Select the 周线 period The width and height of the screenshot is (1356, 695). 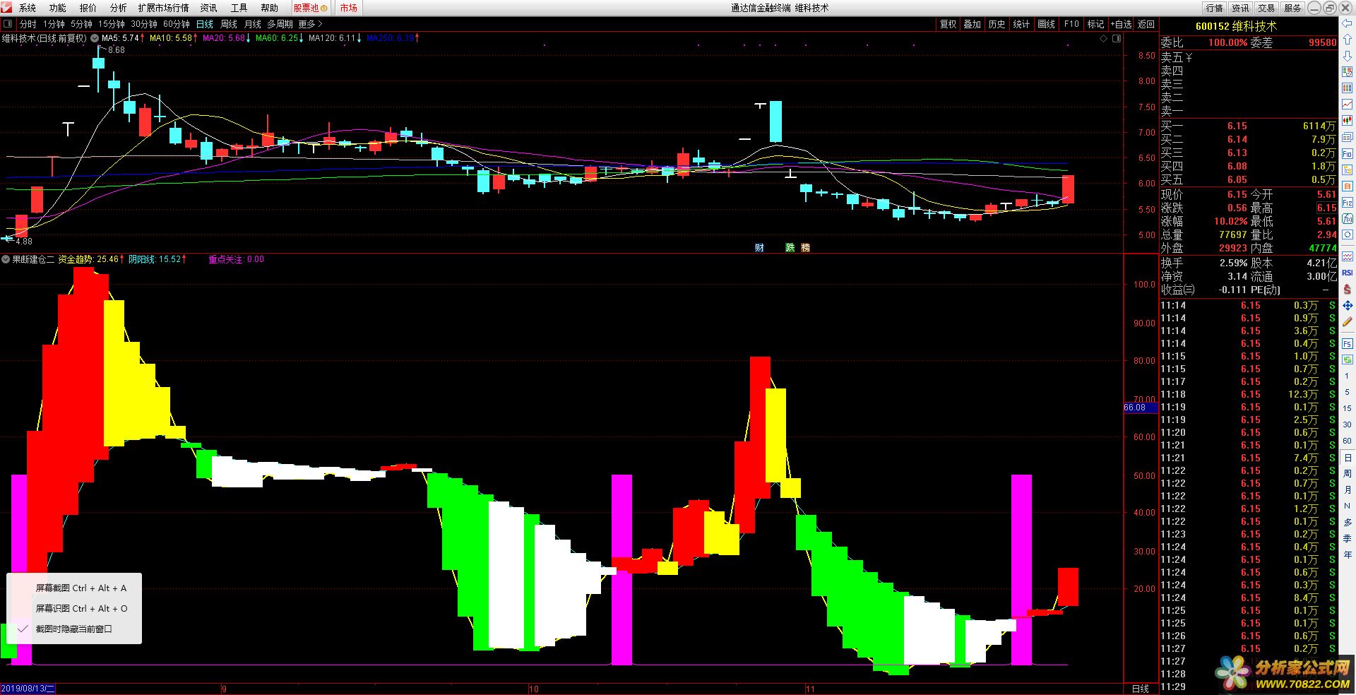[229, 24]
